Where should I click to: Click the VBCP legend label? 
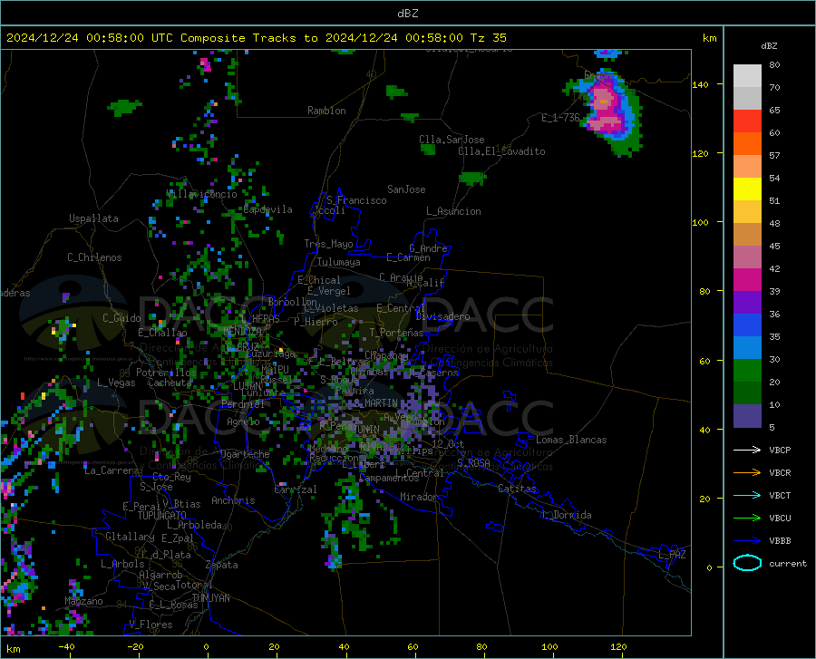tap(780, 450)
